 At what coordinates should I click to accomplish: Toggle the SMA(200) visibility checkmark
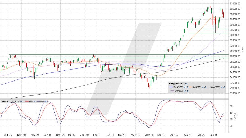click(x=222, y=87)
